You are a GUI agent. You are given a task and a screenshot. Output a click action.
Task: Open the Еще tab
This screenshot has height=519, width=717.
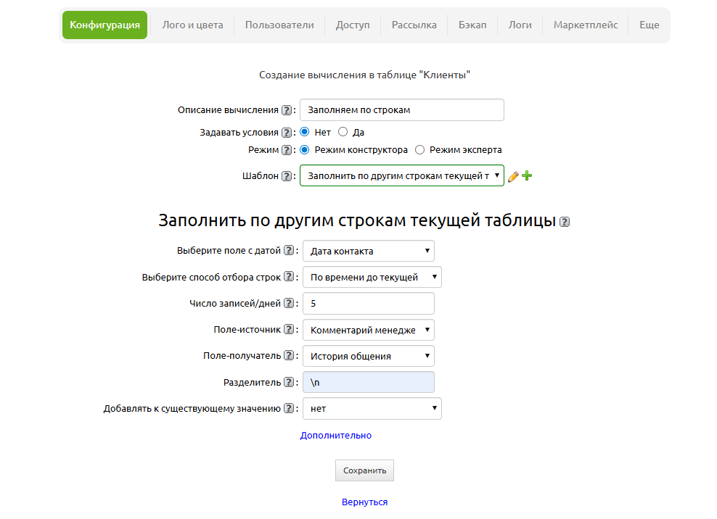tap(649, 25)
